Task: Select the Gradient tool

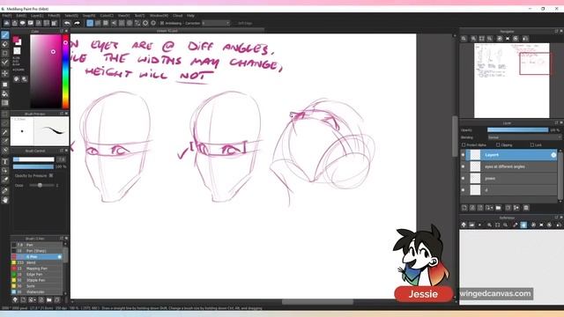Action: (5, 103)
